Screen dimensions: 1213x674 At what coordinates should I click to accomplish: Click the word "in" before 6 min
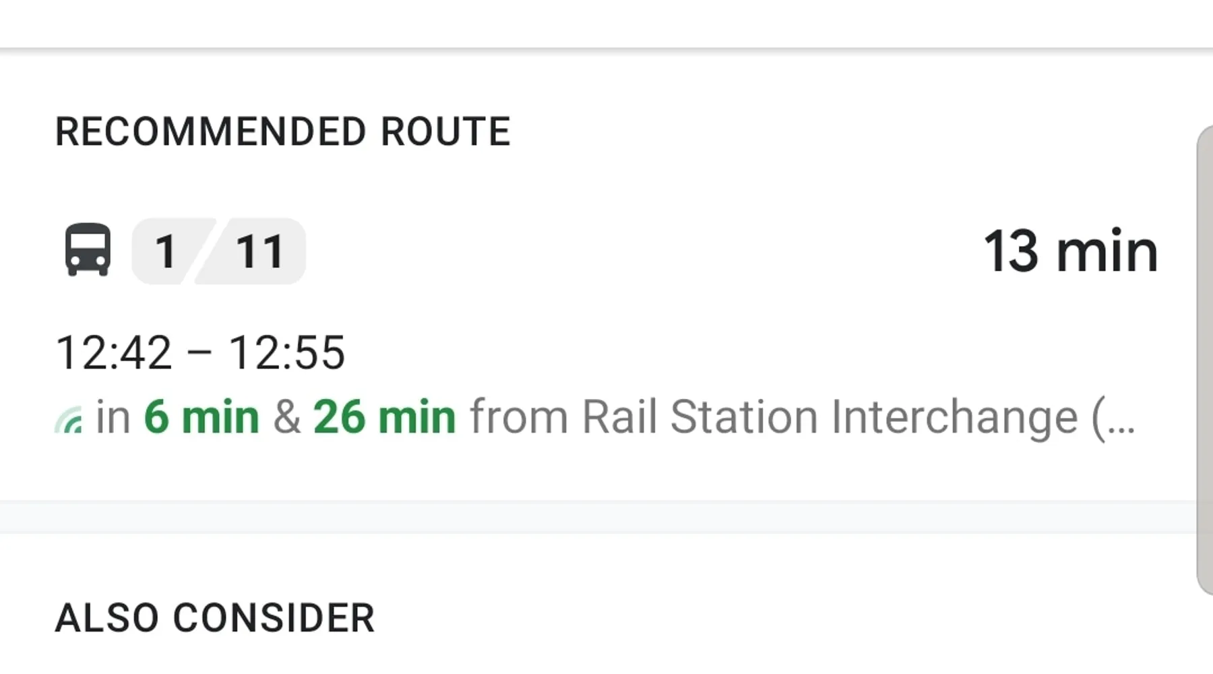pos(113,417)
